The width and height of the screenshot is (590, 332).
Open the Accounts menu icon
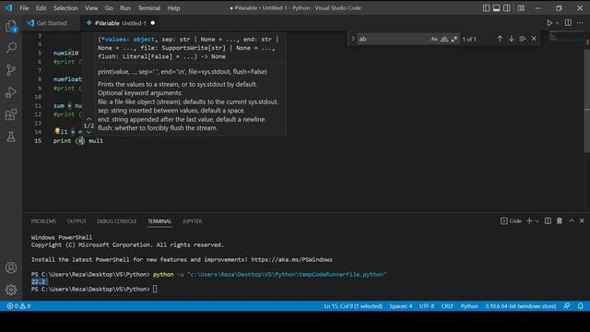[11, 267]
